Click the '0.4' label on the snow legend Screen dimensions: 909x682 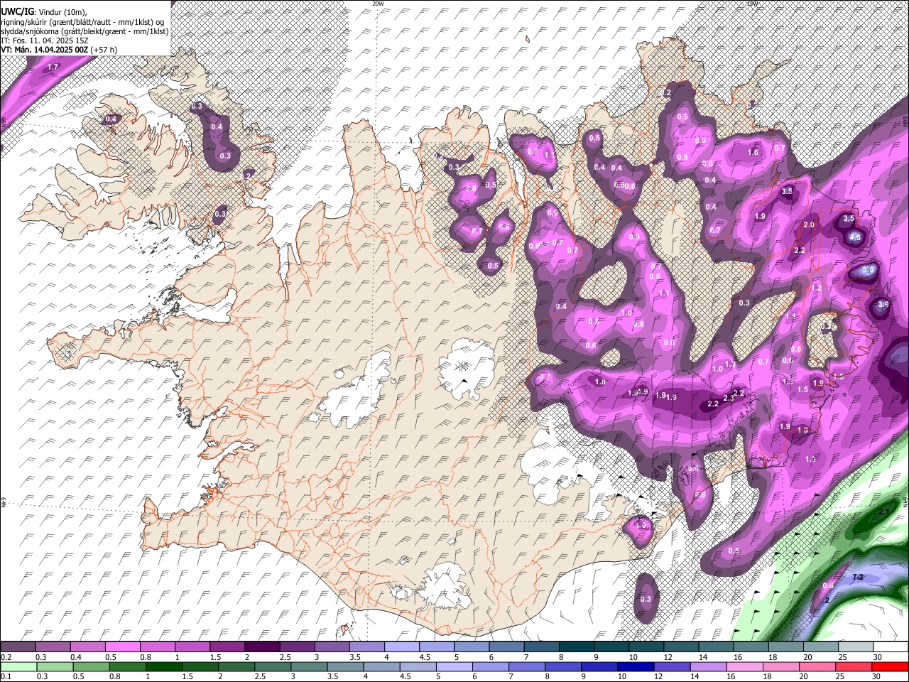(76, 657)
